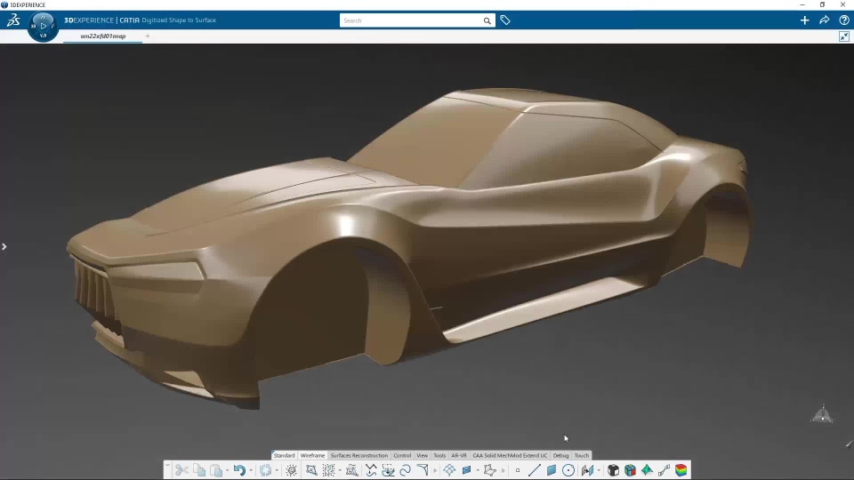Click the point creation tool icon
Screen dimensions: 854x480
pos(518,470)
